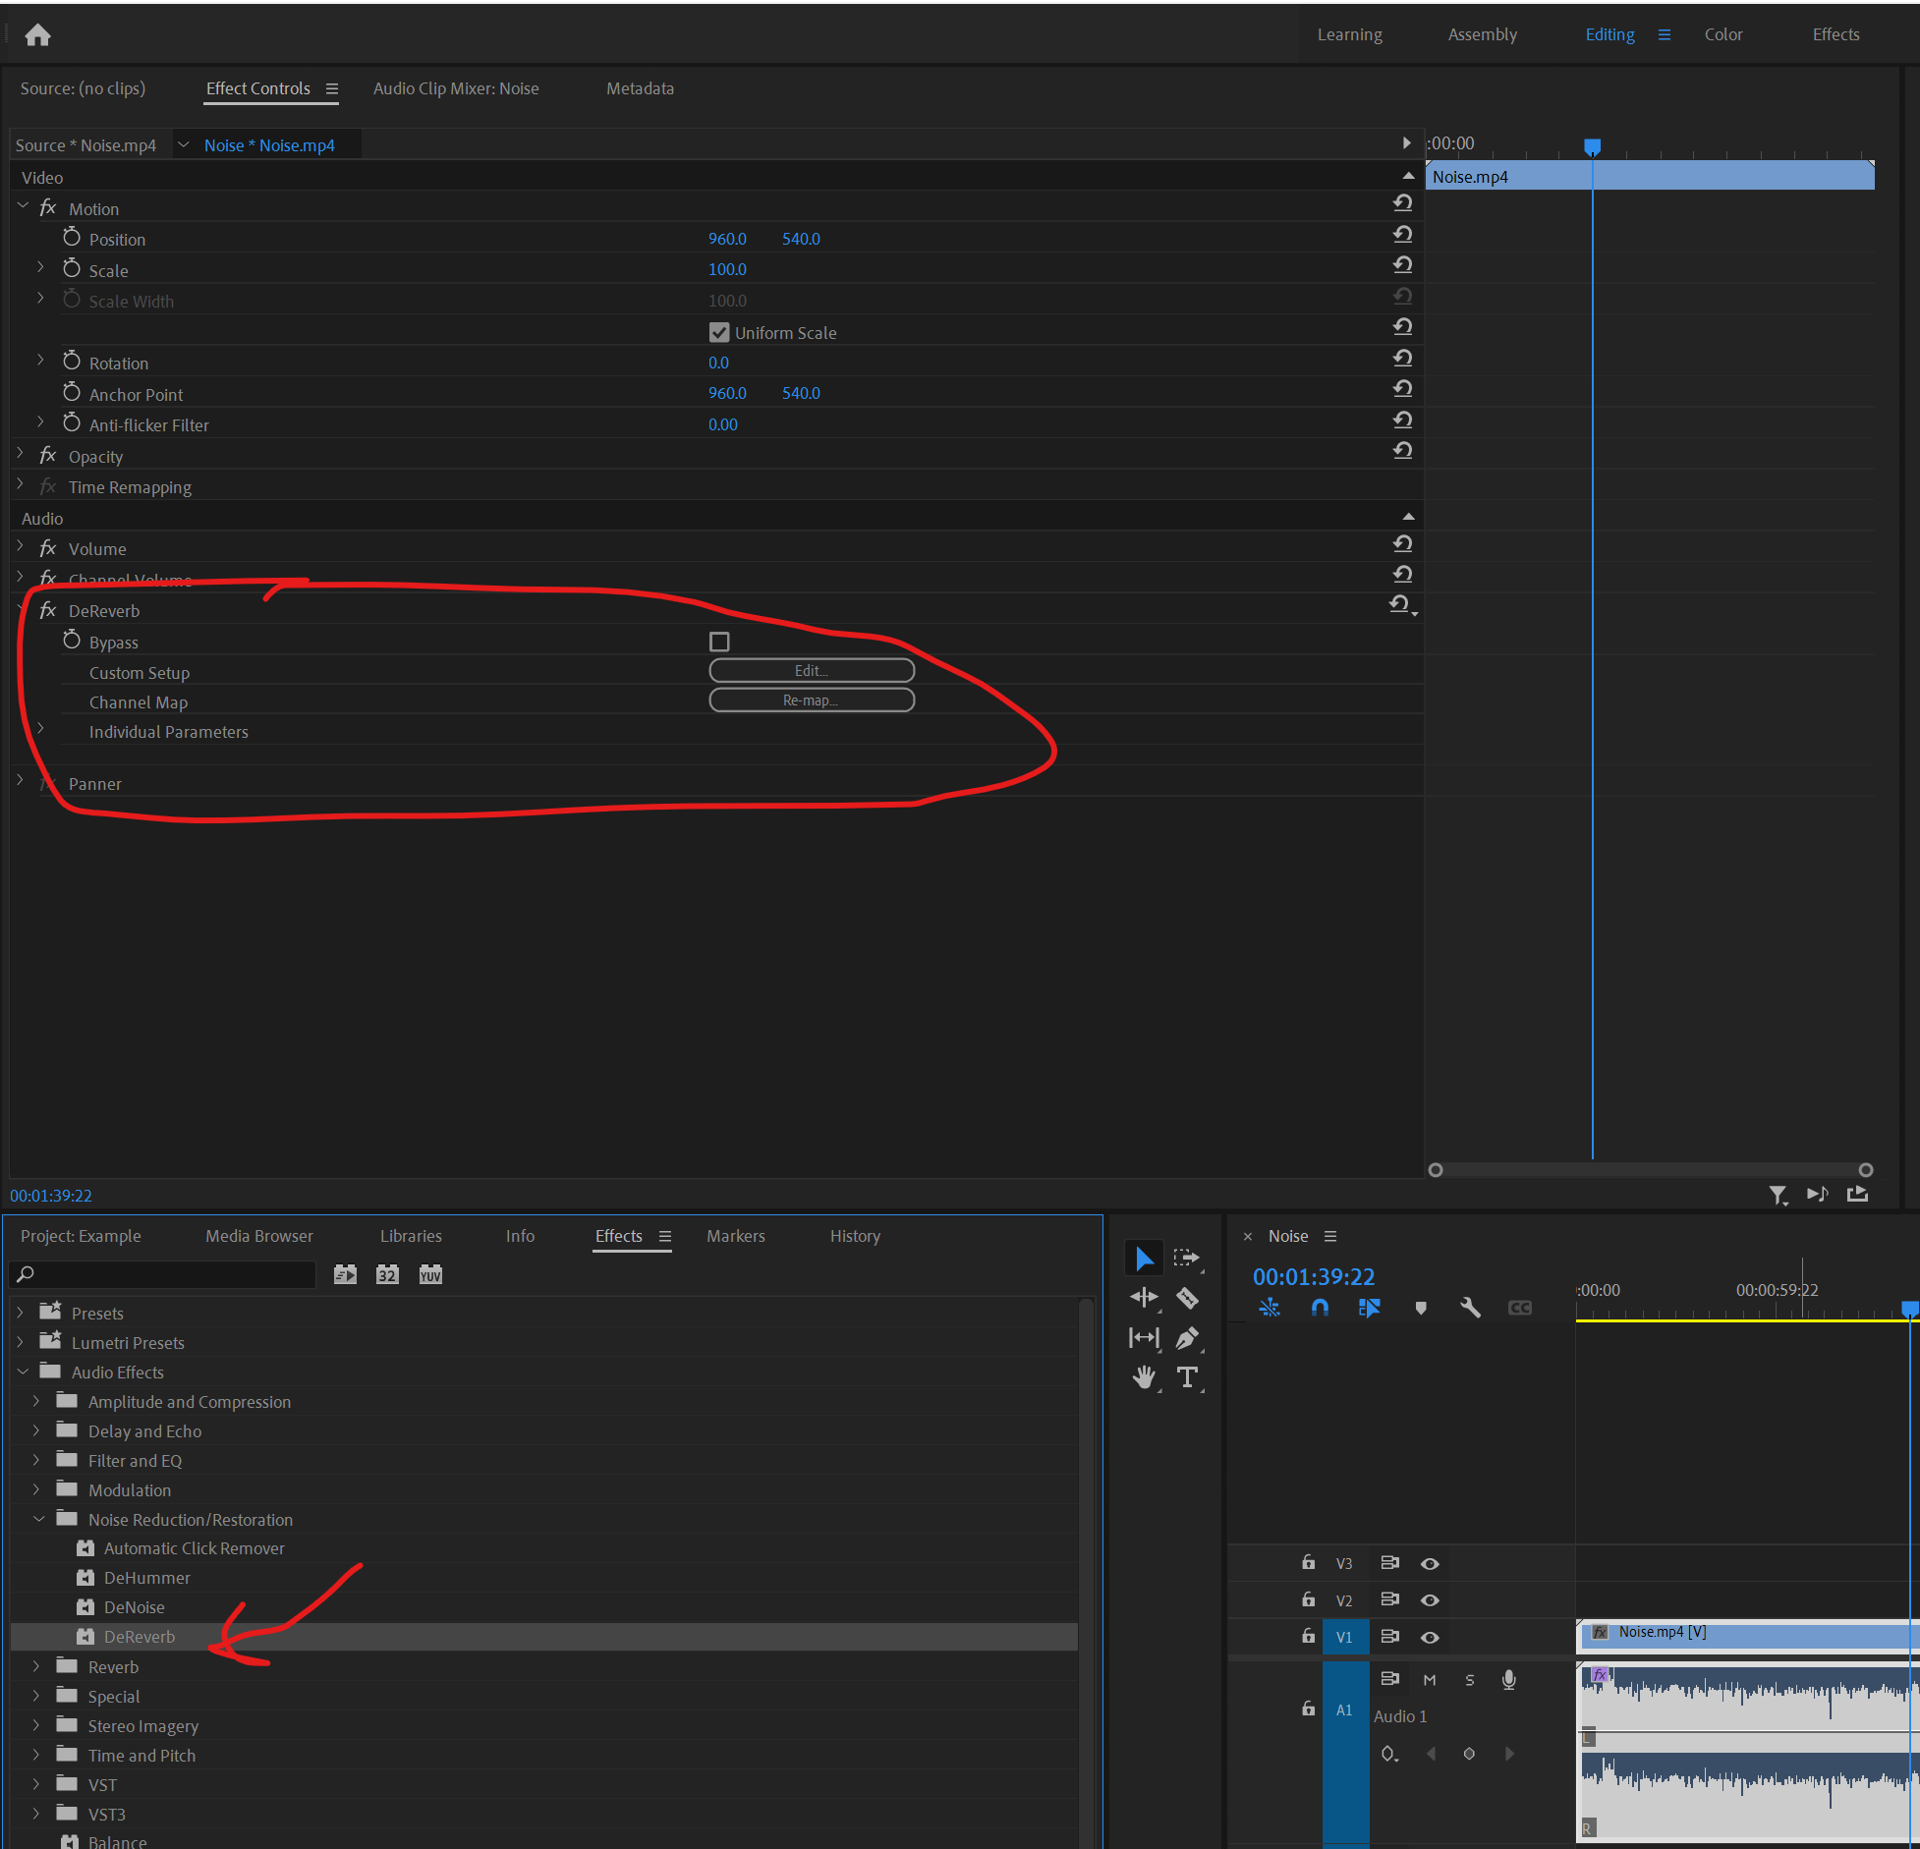This screenshot has width=1920, height=1849.
Task: Click the Snap toggle icon in timeline
Action: tap(1319, 1306)
